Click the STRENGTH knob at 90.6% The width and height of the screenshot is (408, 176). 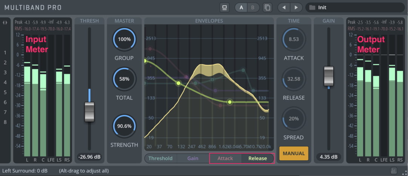coord(124,126)
